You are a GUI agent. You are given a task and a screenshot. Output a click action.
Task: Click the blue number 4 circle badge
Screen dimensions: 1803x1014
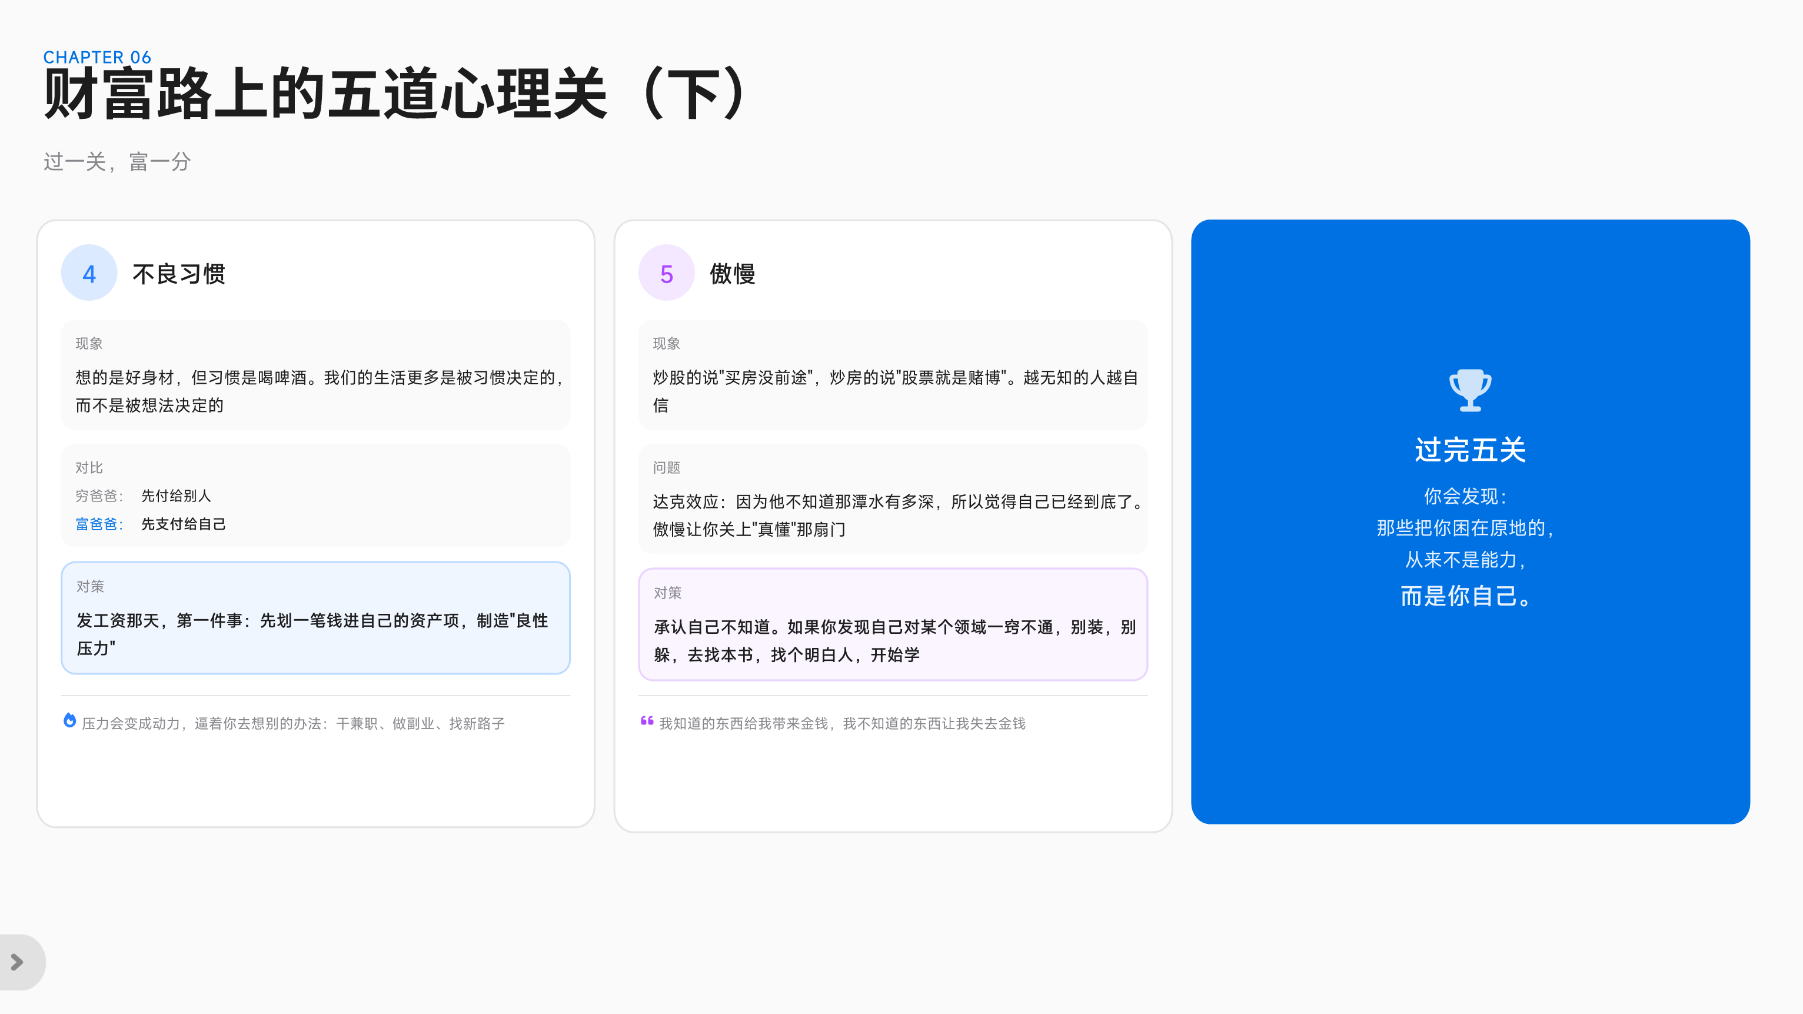tap(89, 273)
